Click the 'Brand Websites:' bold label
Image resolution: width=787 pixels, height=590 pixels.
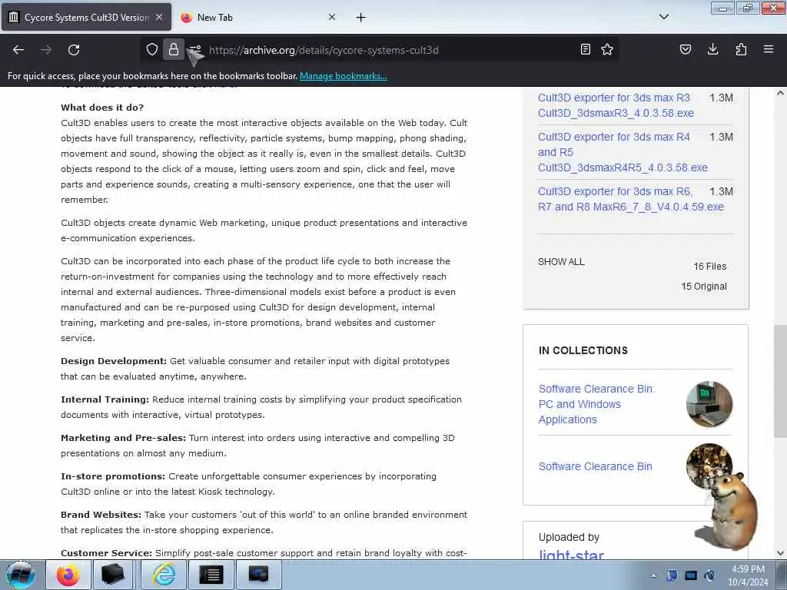click(x=101, y=515)
